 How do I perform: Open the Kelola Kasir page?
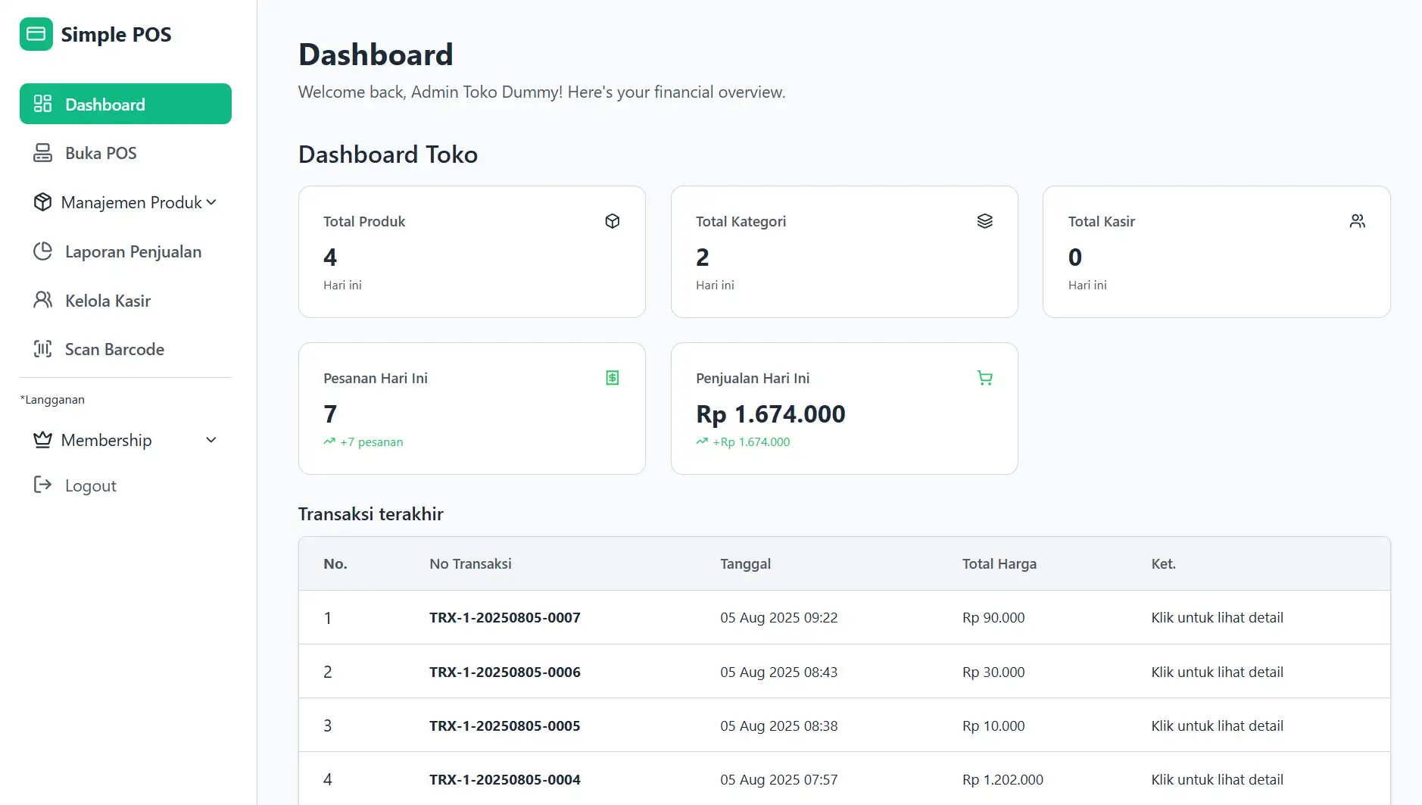click(126, 301)
